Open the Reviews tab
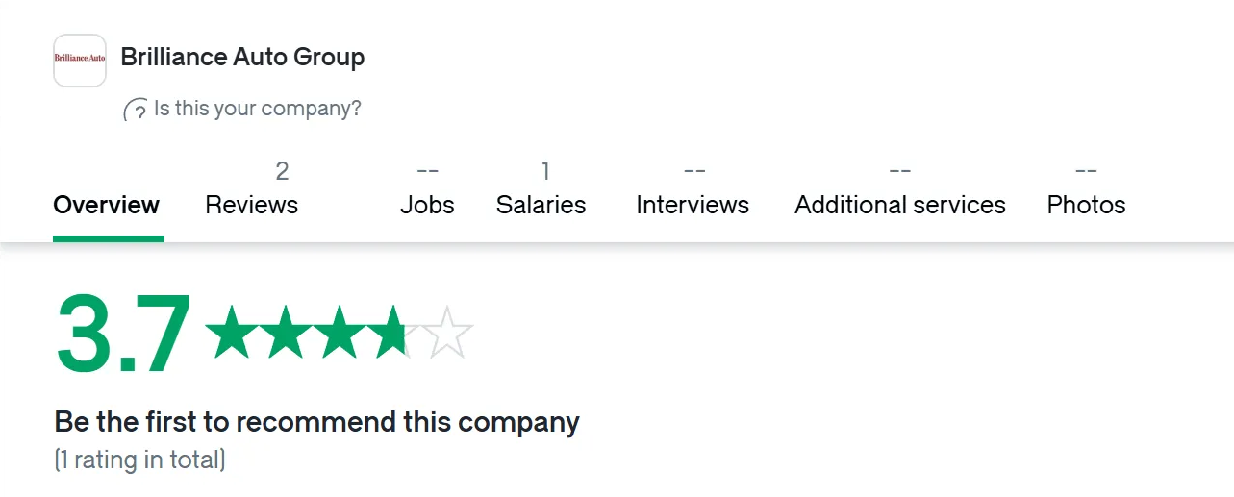 [252, 205]
